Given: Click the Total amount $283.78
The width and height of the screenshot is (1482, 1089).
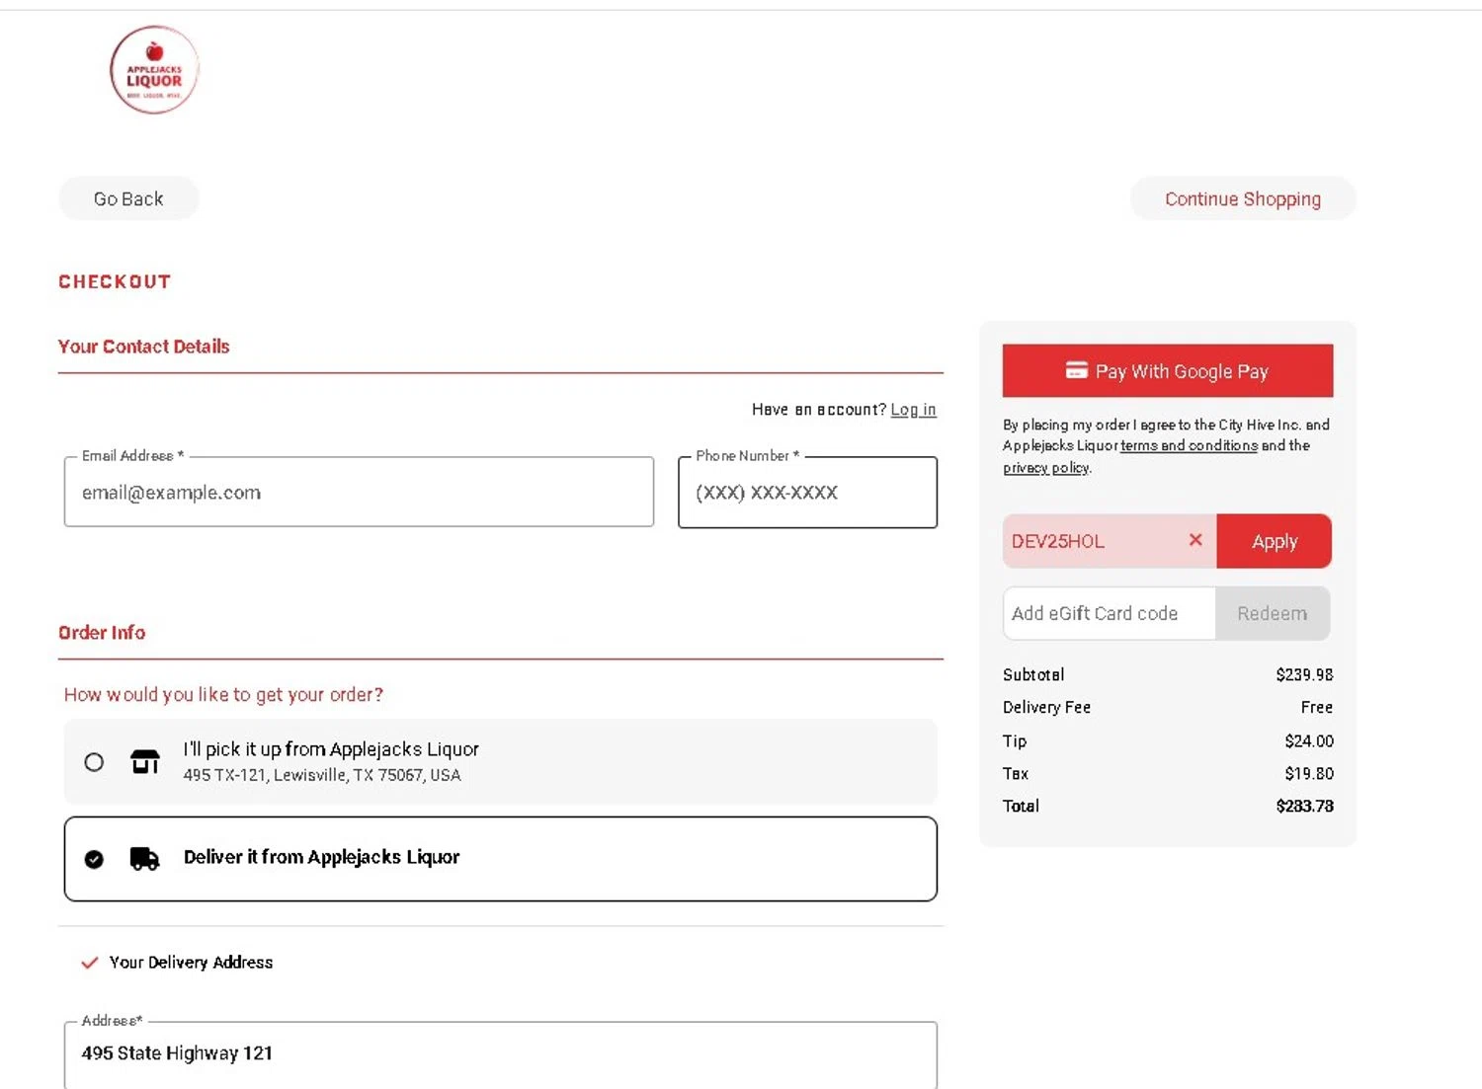Looking at the screenshot, I should [1304, 806].
